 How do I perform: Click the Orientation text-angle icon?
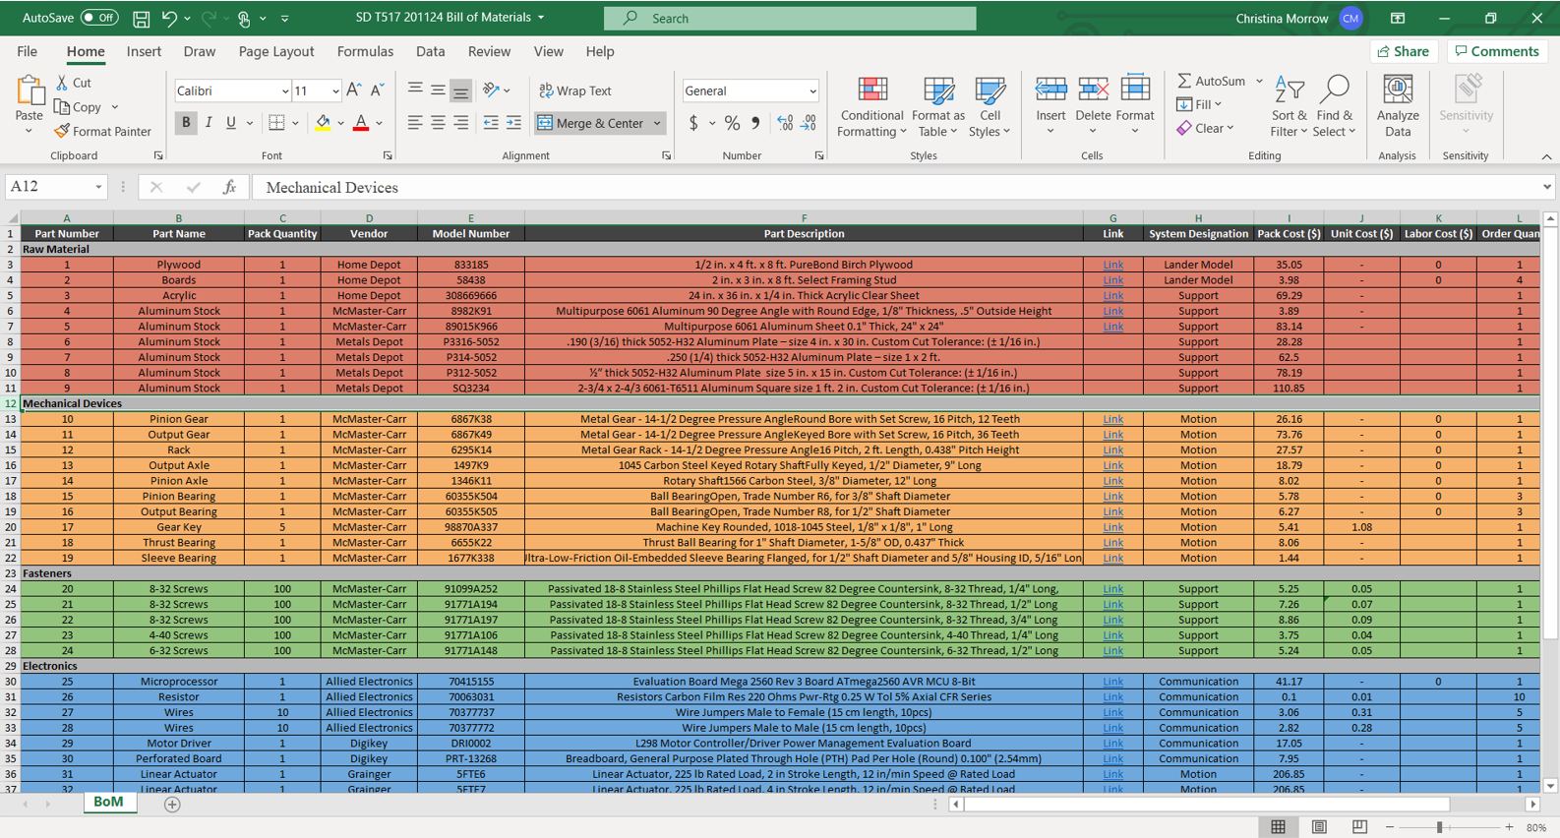[491, 90]
